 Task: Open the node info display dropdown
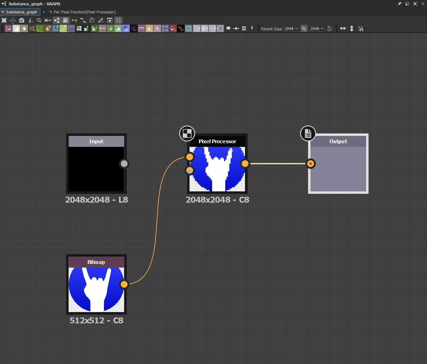coord(30,20)
